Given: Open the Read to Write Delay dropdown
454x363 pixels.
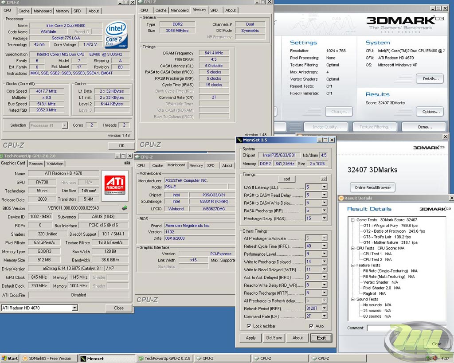Looking at the screenshot, I should click(324, 285).
